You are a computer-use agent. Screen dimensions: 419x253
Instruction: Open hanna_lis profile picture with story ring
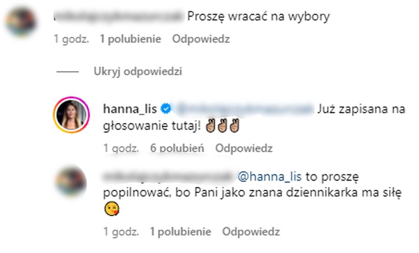tap(71, 115)
